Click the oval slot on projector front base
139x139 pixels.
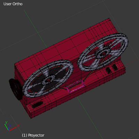[37, 104]
